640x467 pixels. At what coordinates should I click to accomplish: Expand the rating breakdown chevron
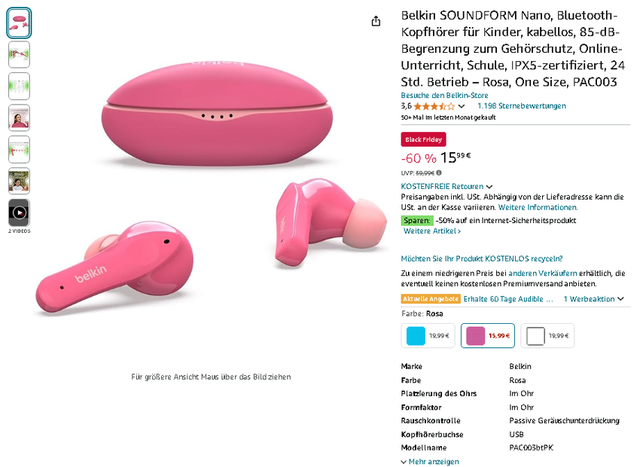[x=462, y=106]
